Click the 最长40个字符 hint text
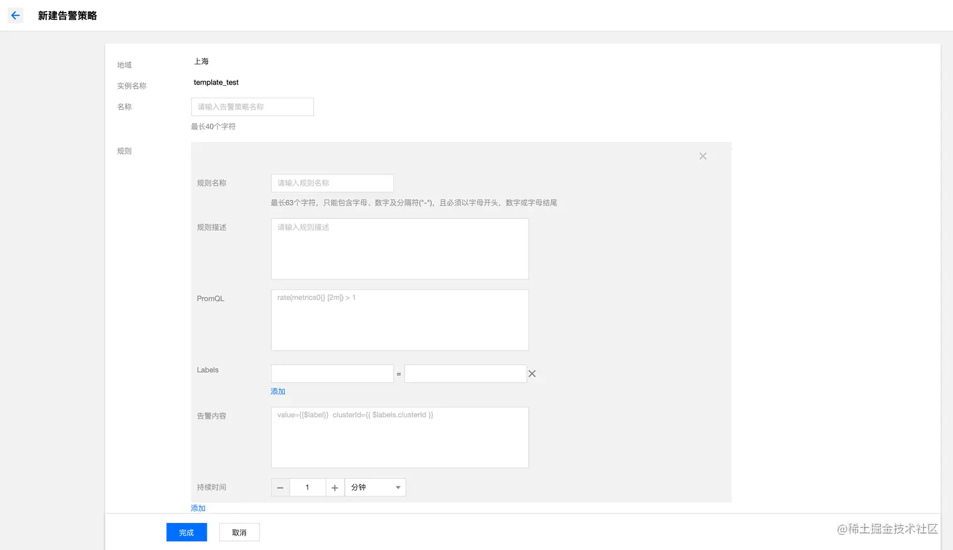Viewport: 953px width, 550px height. pyautogui.click(x=214, y=127)
